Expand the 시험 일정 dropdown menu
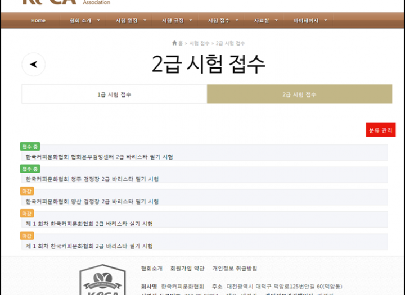This screenshot has width=405, height=295. point(130,21)
